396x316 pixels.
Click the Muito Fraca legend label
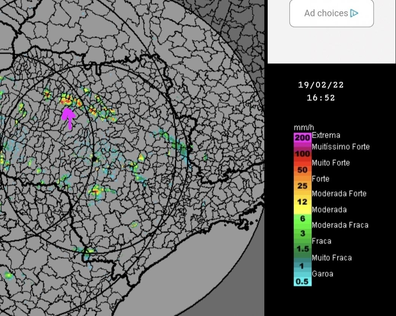pyautogui.click(x=332, y=258)
